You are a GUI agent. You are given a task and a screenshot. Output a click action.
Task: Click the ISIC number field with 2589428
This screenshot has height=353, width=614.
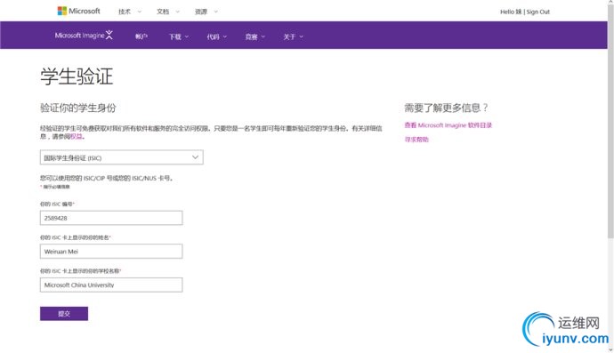pos(111,218)
